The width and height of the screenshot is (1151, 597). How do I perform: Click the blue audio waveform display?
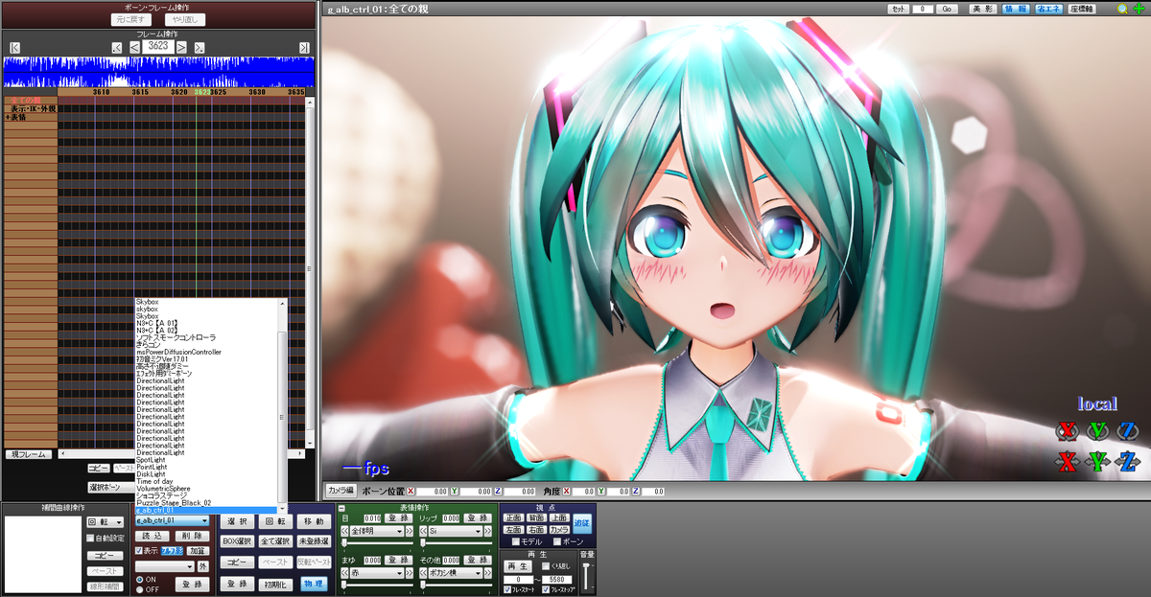coord(158,73)
